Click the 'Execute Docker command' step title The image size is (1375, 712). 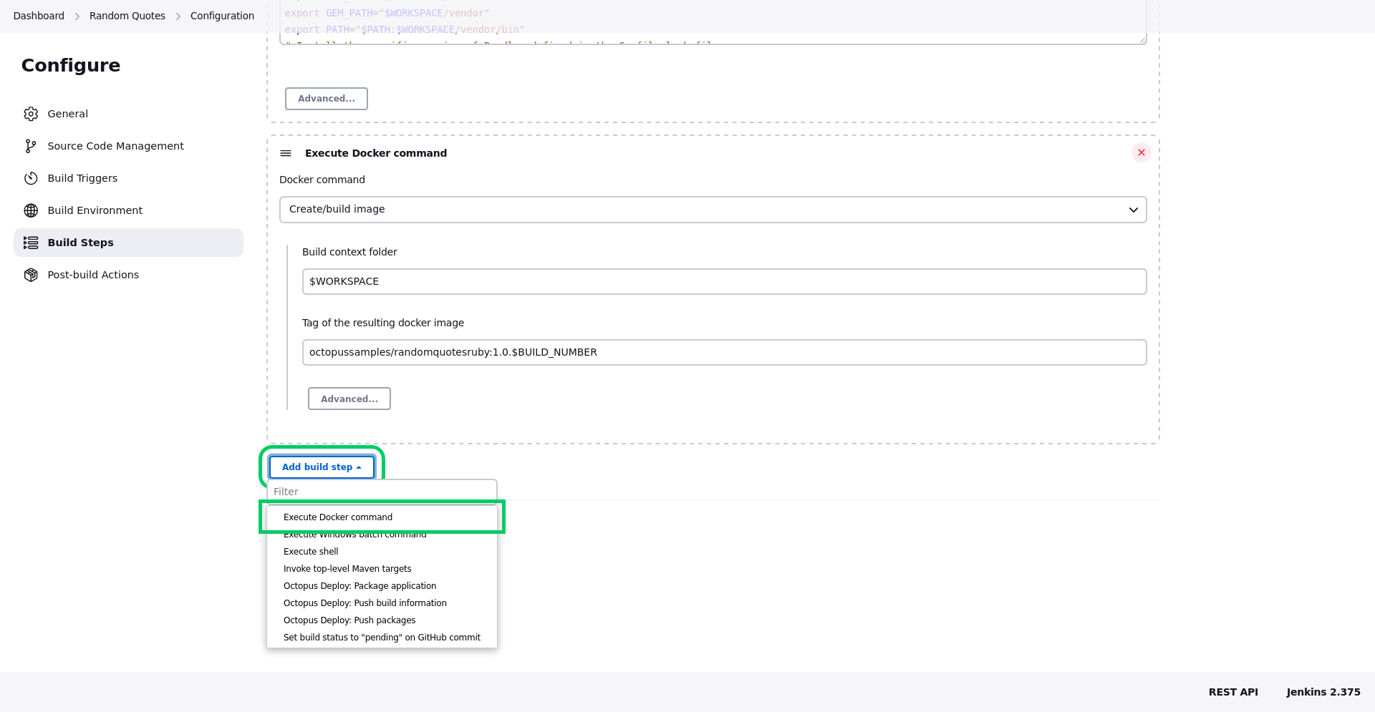(x=376, y=153)
